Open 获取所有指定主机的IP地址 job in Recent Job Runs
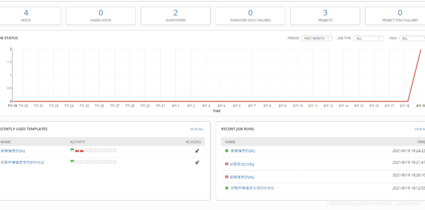 [x=252, y=188]
